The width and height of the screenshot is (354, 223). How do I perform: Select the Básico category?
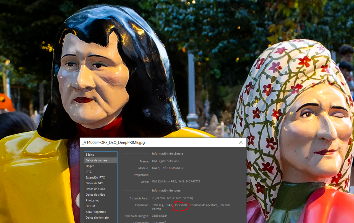click(x=90, y=155)
